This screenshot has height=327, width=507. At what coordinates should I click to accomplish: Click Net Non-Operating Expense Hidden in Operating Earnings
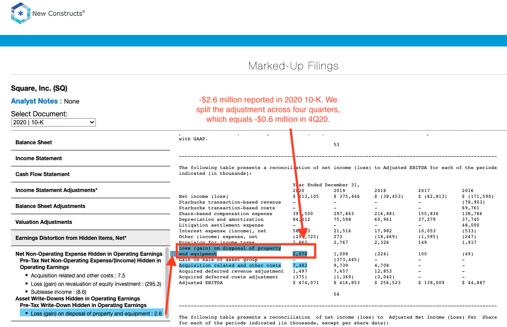tap(89, 254)
